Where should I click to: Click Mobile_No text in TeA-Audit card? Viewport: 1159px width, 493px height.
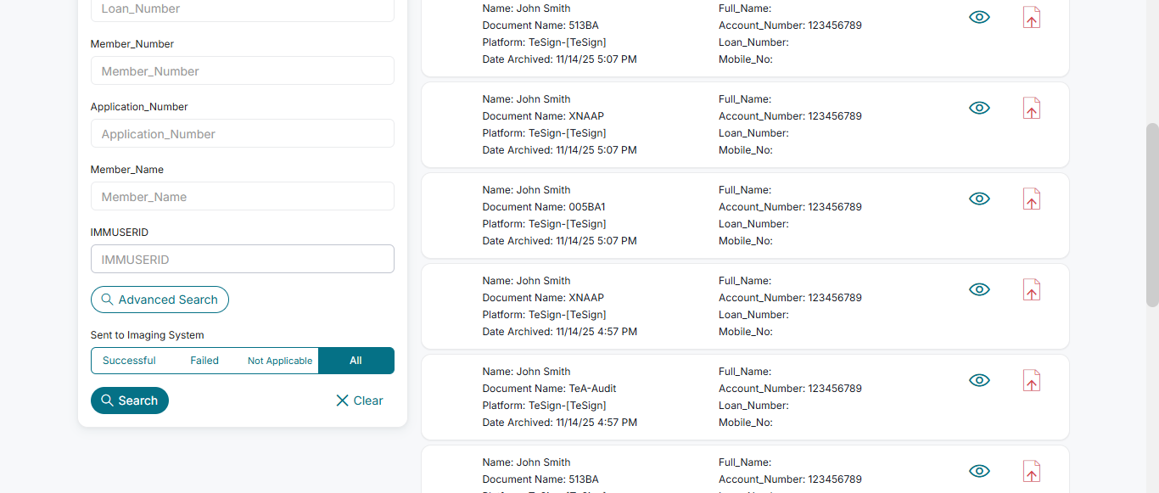coord(746,423)
